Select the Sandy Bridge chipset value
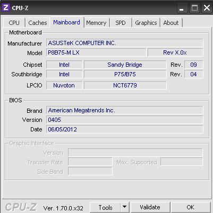The height and width of the screenshot is (213, 213). click(125, 65)
